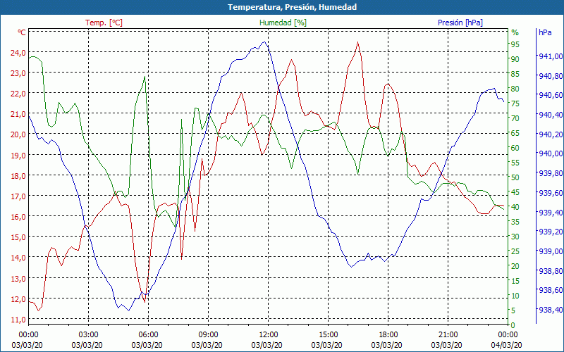Image resolution: width=564 pixels, height=352 pixels.
Task: Click the '13,0' temperature axis tick
Action: 18,279
